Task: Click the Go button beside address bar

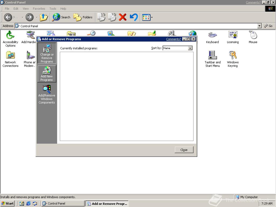Action: point(268,26)
